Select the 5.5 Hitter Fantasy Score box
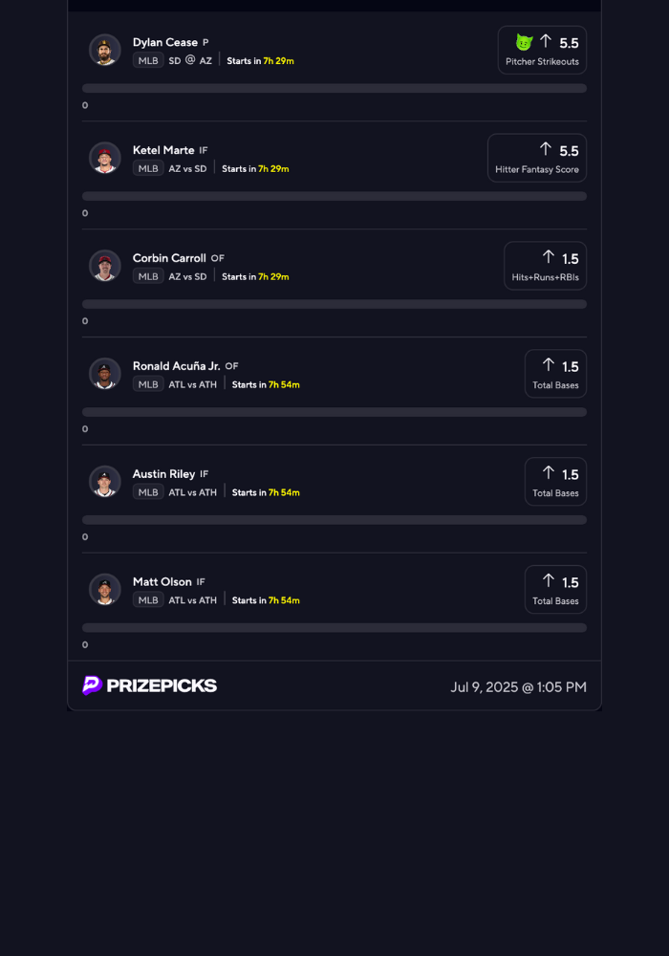The width and height of the screenshot is (669, 956). (537, 159)
